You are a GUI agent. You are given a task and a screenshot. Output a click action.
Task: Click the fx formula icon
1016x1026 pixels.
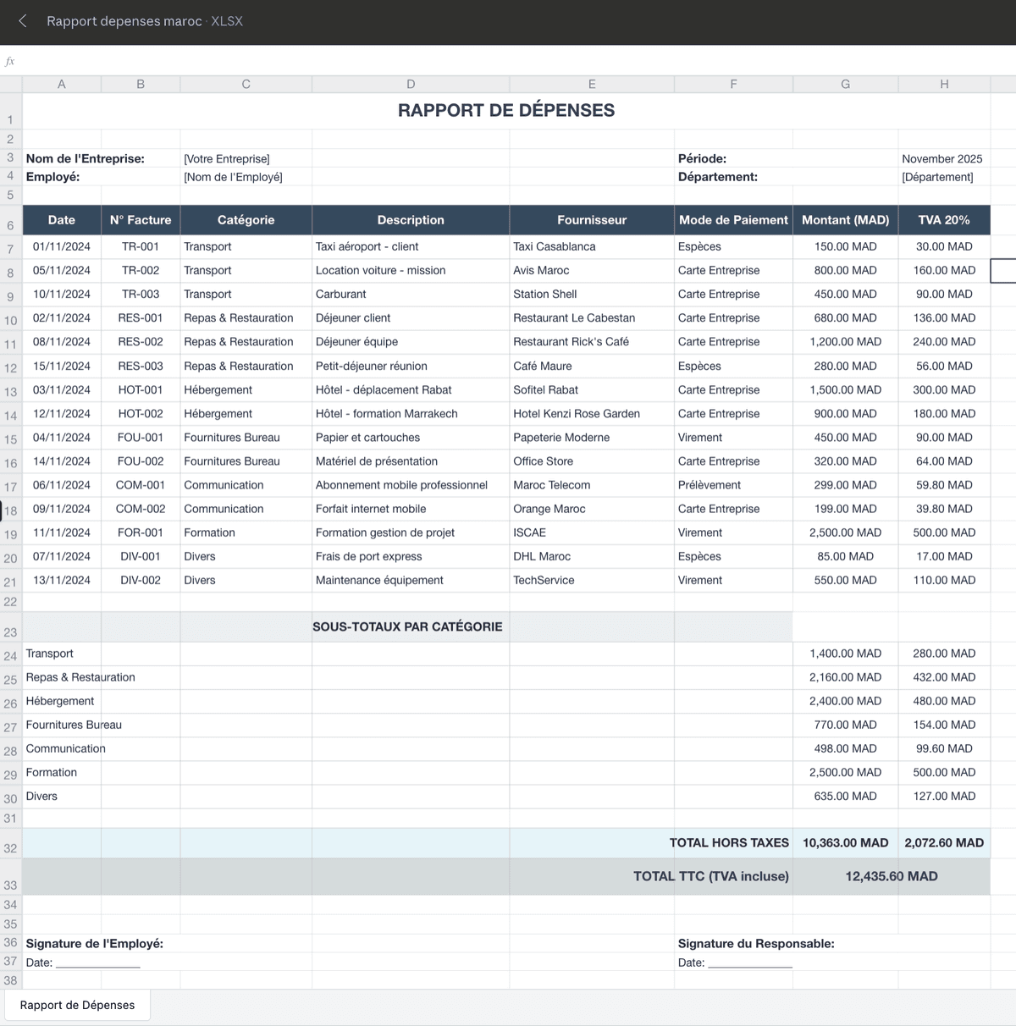tap(10, 62)
